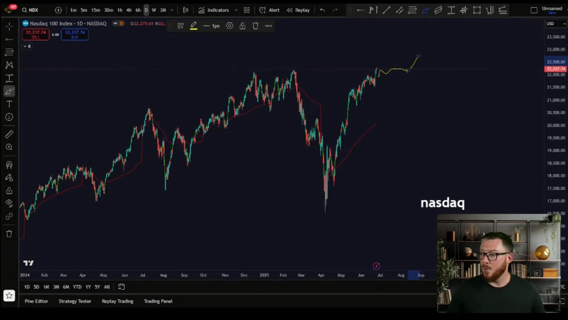Open drawing settings gear in floating toolbar
Screen dimensions: 568x320
click(x=230, y=26)
